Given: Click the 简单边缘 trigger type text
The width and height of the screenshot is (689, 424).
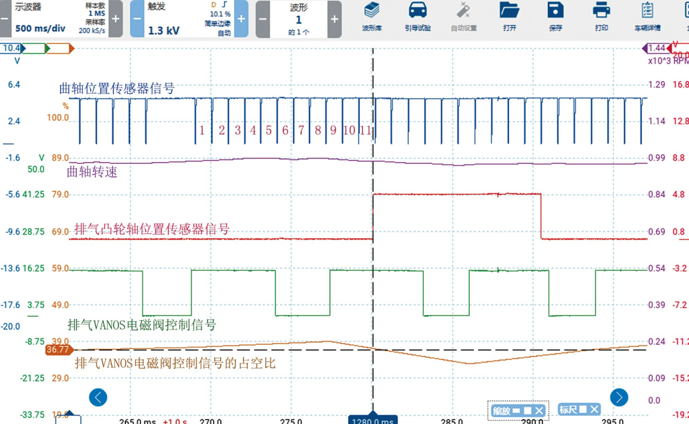Looking at the screenshot, I should [218, 24].
